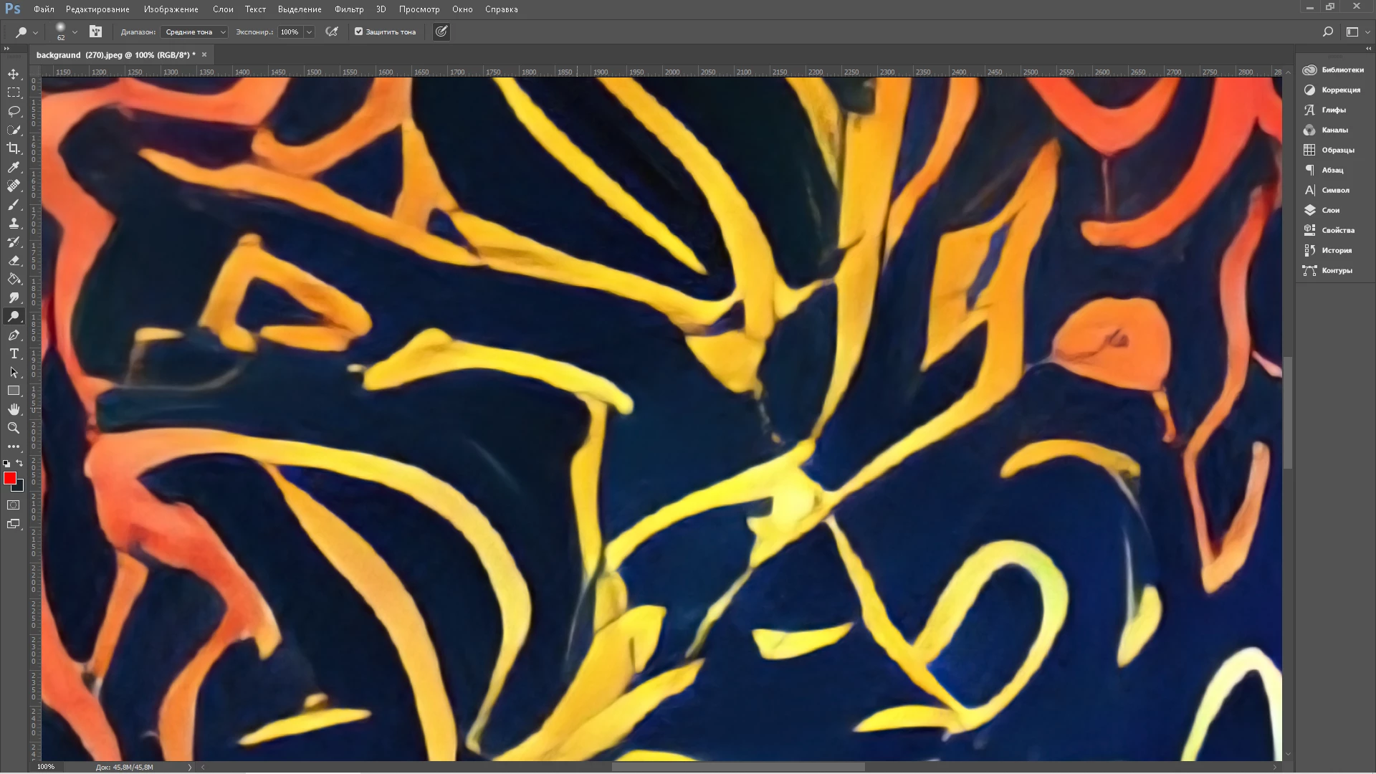The width and height of the screenshot is (1376, 774).
Task: Select the Move tool
Action: 14,74
